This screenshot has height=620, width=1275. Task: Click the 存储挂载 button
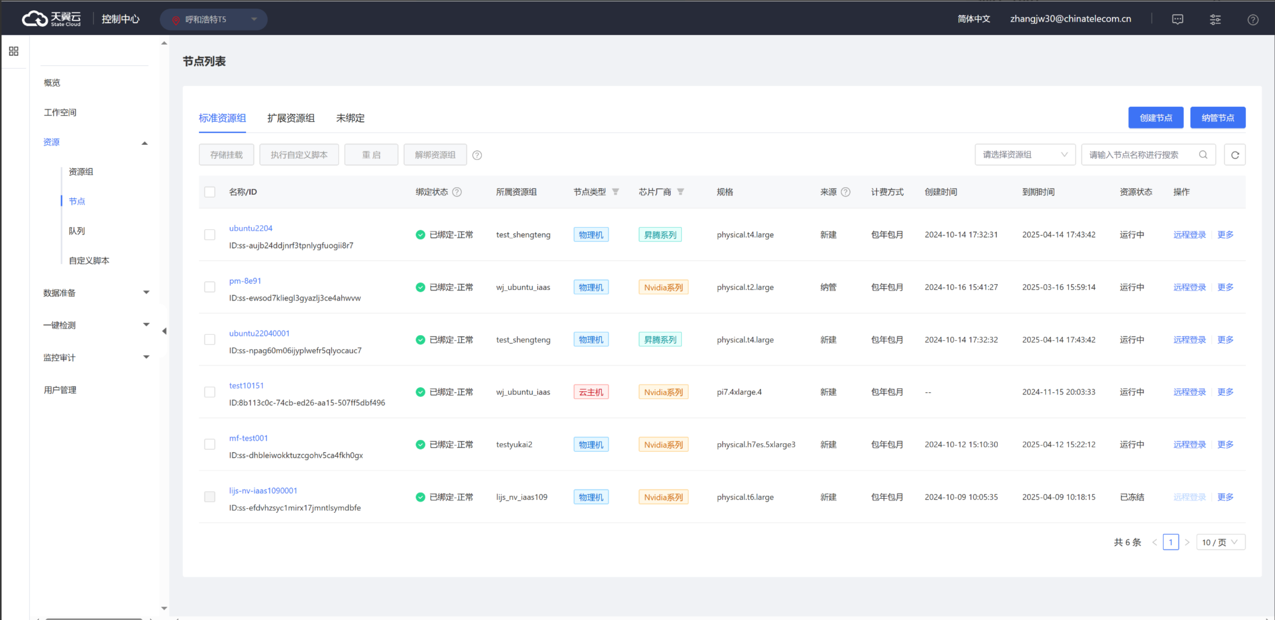click(x=226, y=155)
